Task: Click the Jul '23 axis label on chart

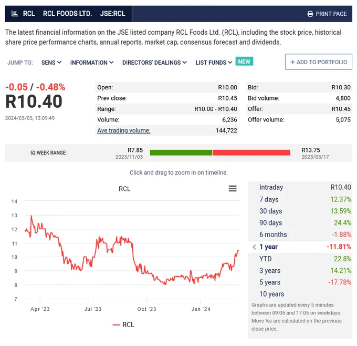Action: (93, 309)
